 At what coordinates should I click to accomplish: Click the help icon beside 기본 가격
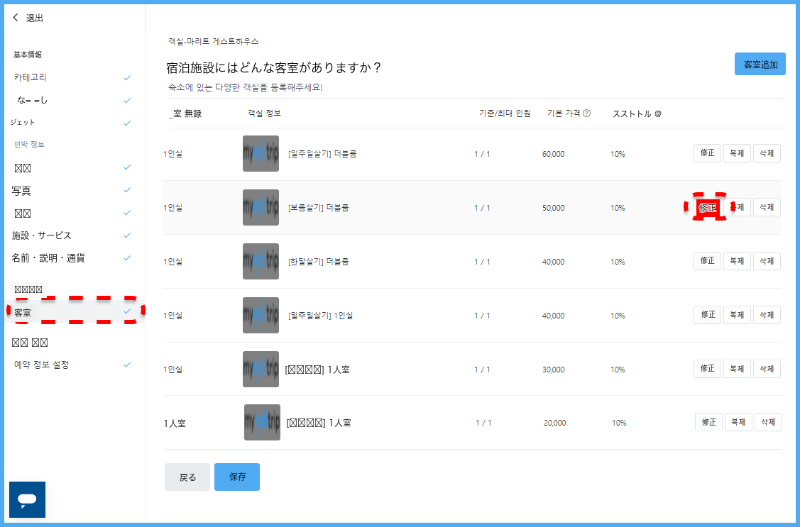587,113
